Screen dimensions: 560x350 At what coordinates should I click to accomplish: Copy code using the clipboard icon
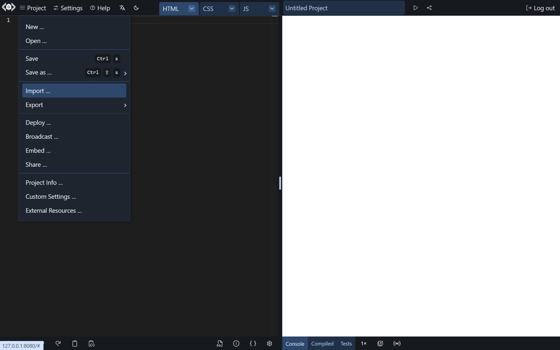click(x=74, y=343)
